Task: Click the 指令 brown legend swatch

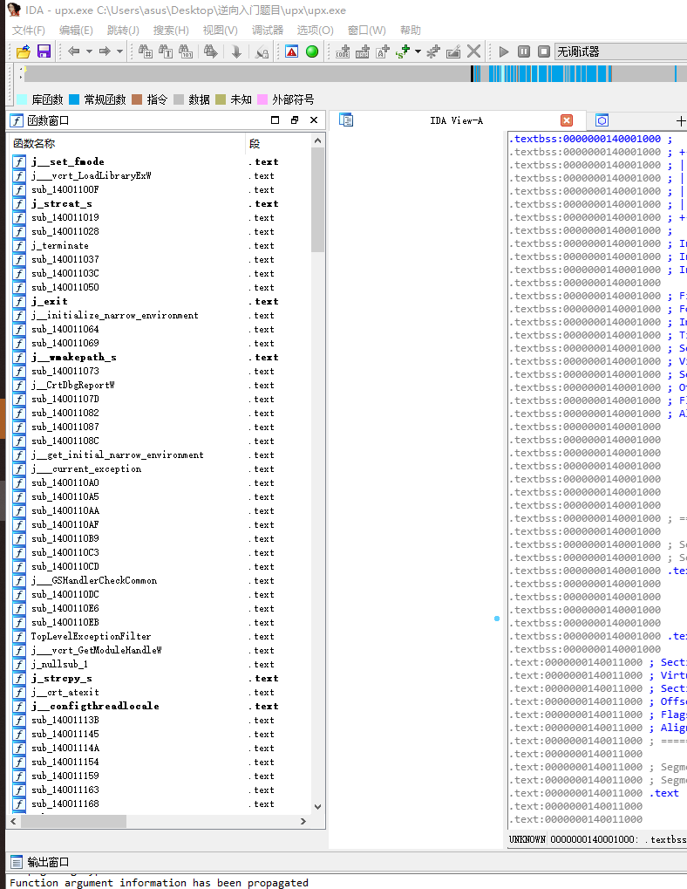Action: pos(137,99)
